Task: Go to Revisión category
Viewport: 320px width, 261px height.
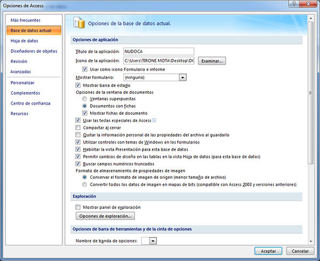Action: [x=19, y=61]
